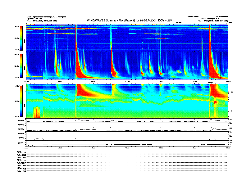Click the -155.00 value on TNR scale
The image size is (246, 190).
[x=16, y=116]
